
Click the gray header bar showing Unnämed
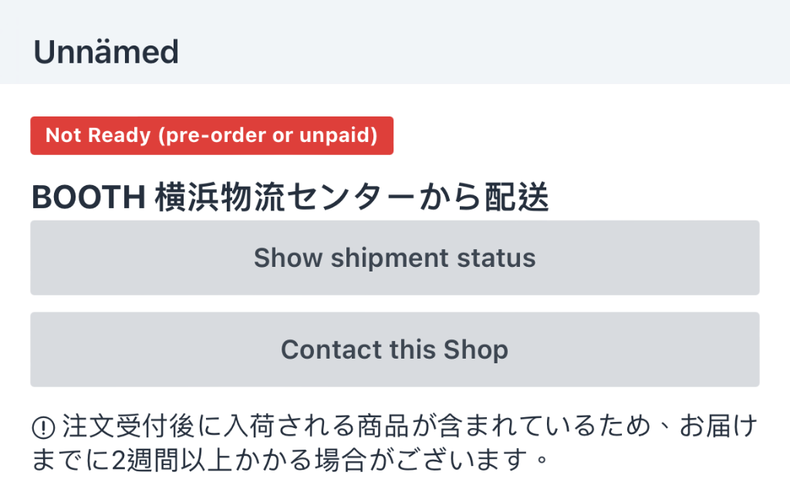pyautogui.click(x=395, y=42)
